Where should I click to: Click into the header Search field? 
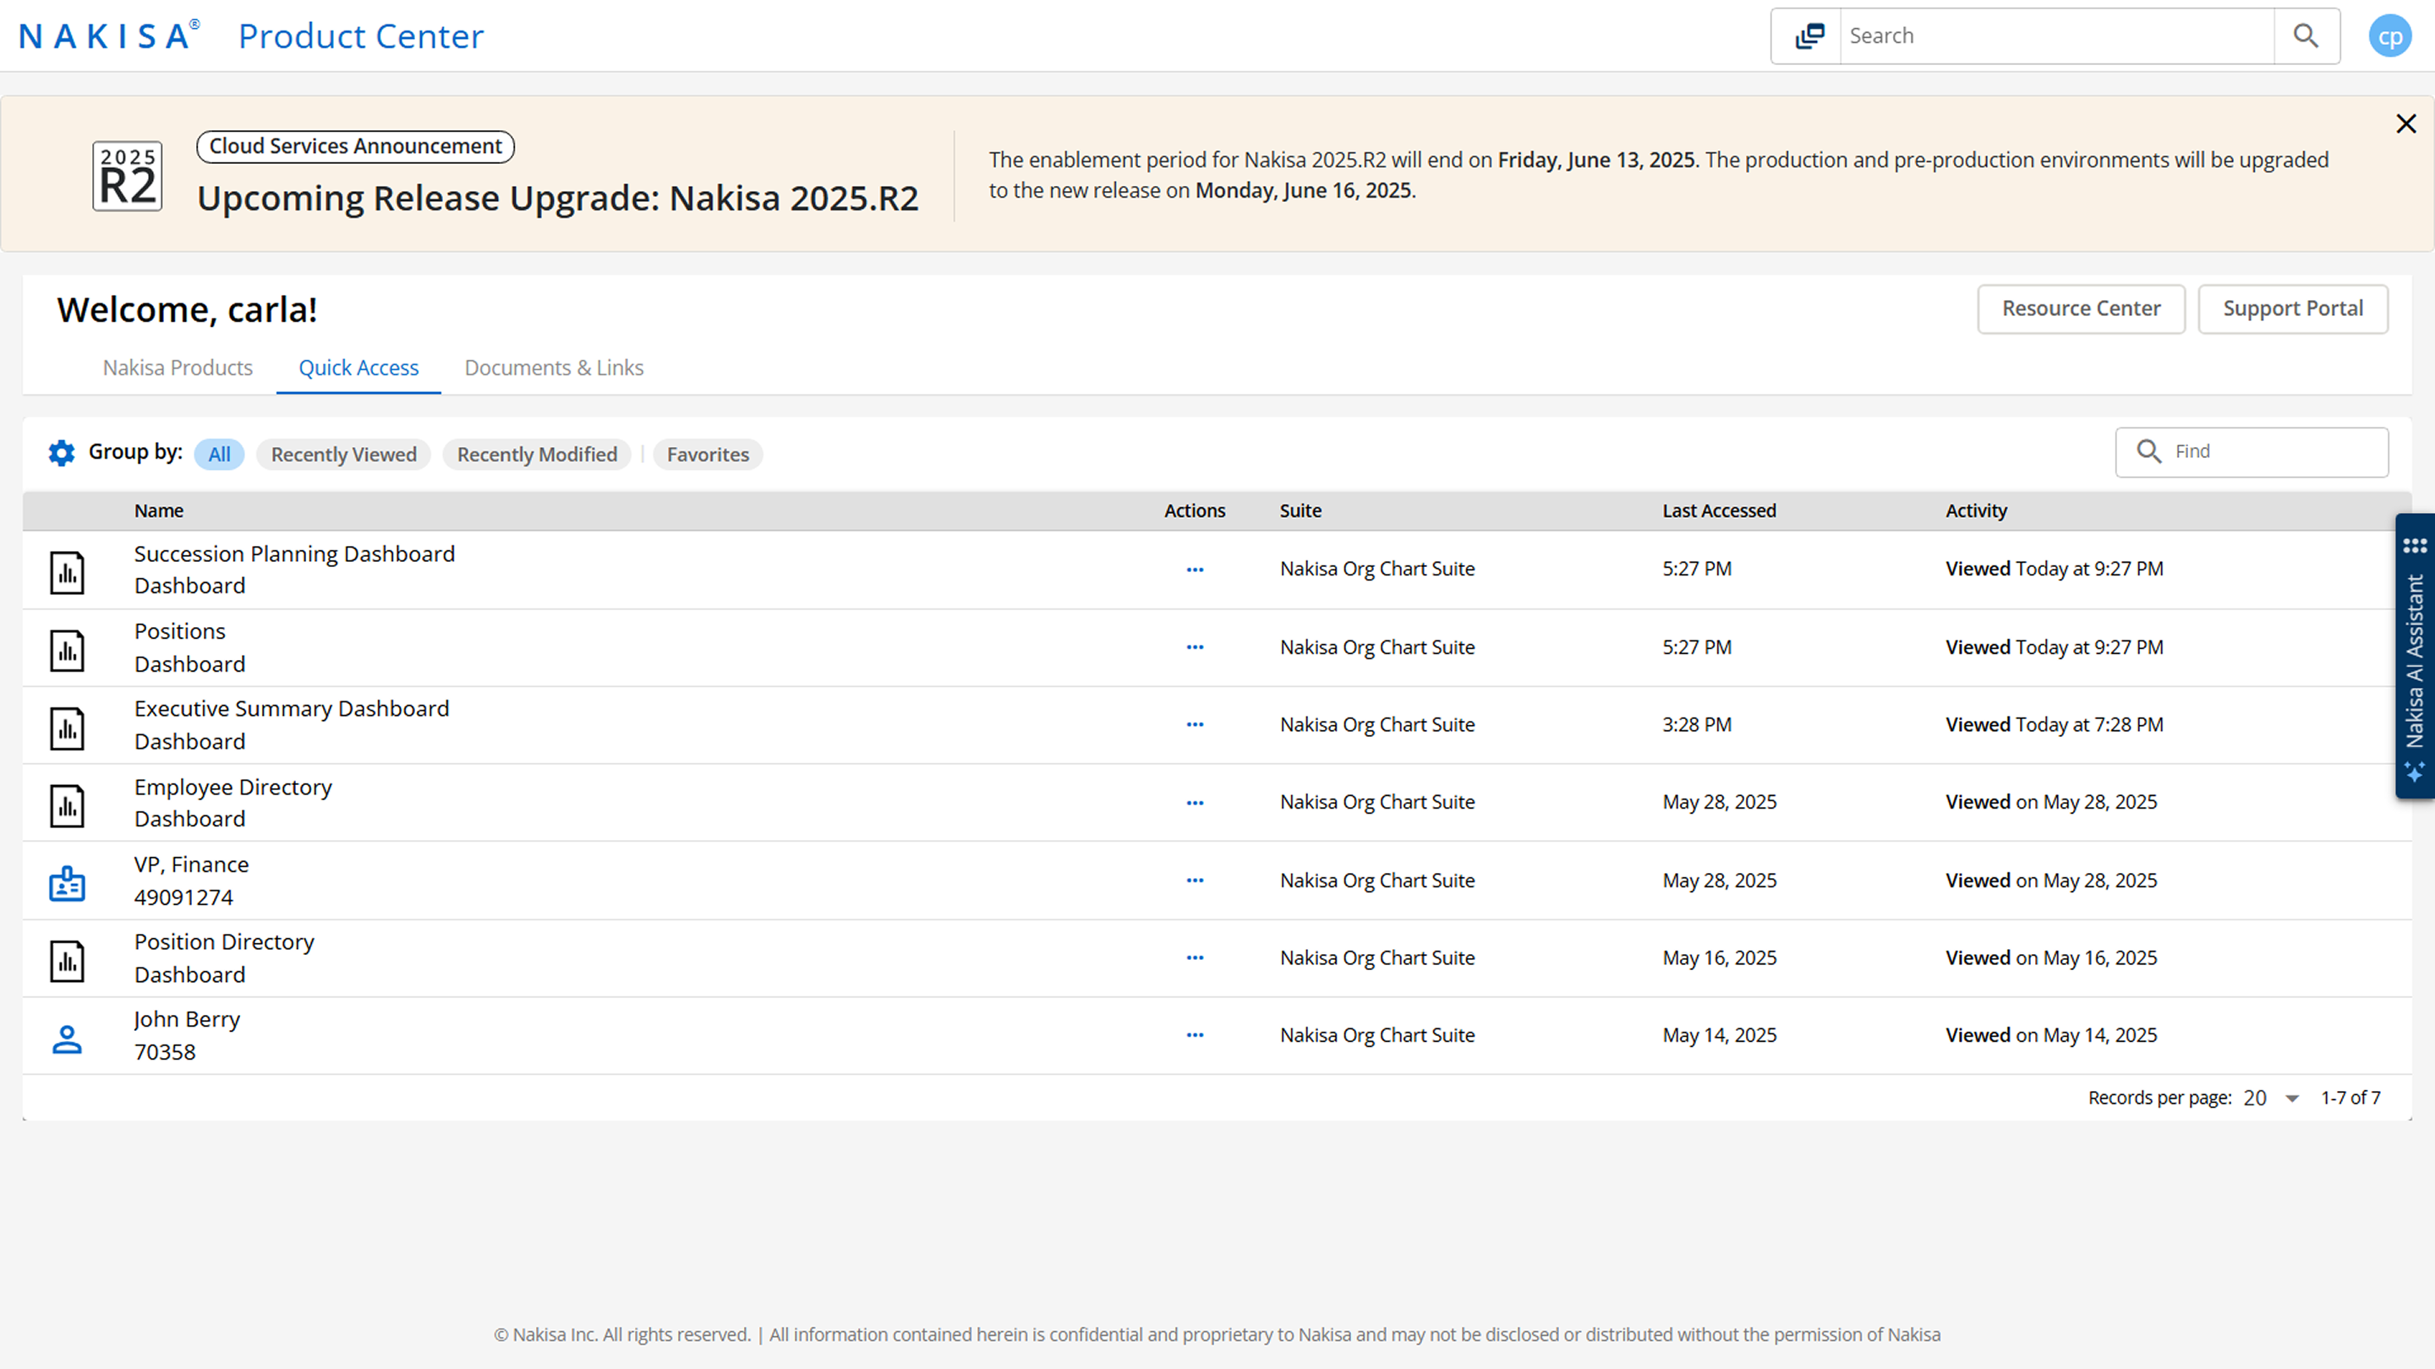[2056, 35]
